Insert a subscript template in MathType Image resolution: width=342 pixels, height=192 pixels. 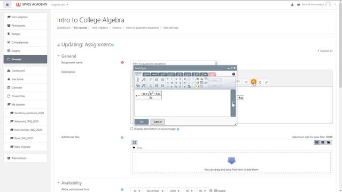151,86
